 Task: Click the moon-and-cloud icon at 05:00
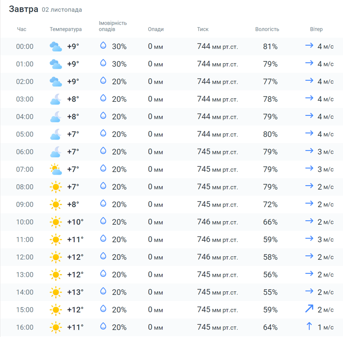[x=55, y=134]
